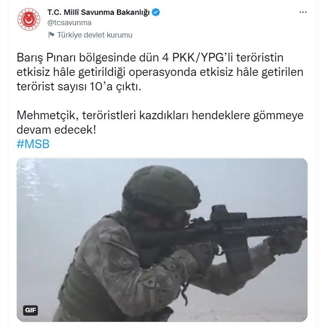
Task: Click the Türkiye devlet kurumu label
Action: [95, 35]
